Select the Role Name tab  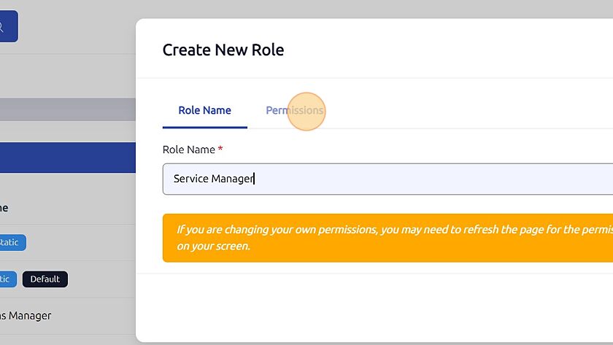pyautogui.click(x=204, y=110)
